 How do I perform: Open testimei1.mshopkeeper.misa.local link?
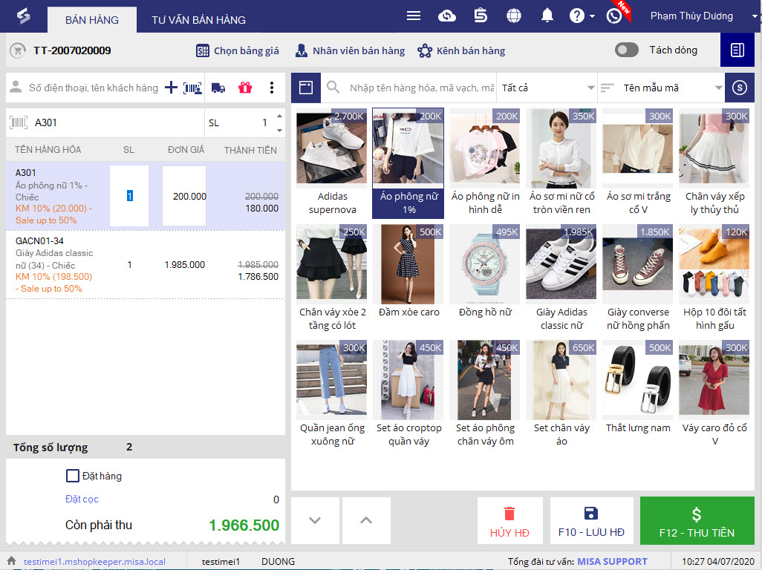click(94, 561)
